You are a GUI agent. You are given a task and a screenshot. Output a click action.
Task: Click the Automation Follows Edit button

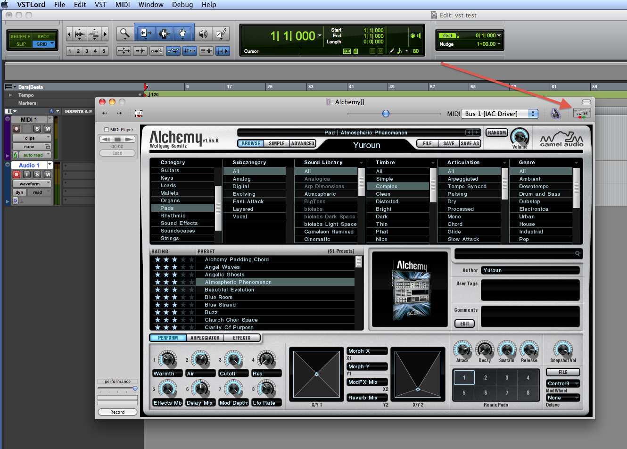(173, 51)
